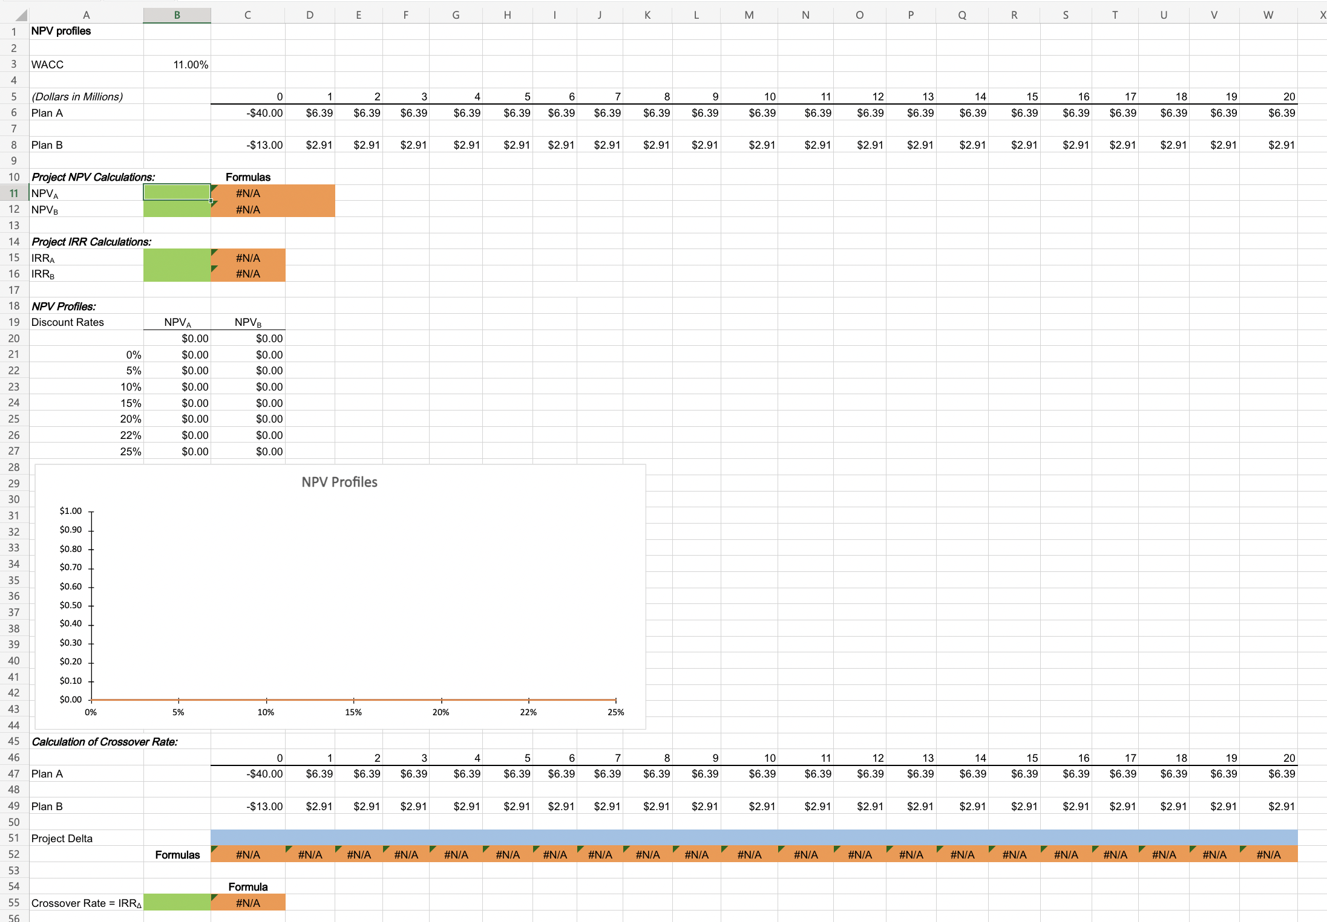Screen dimensions: 1327x922
Task: Click the blue highlighted Project Delta row
Action: tap(726, 838)
